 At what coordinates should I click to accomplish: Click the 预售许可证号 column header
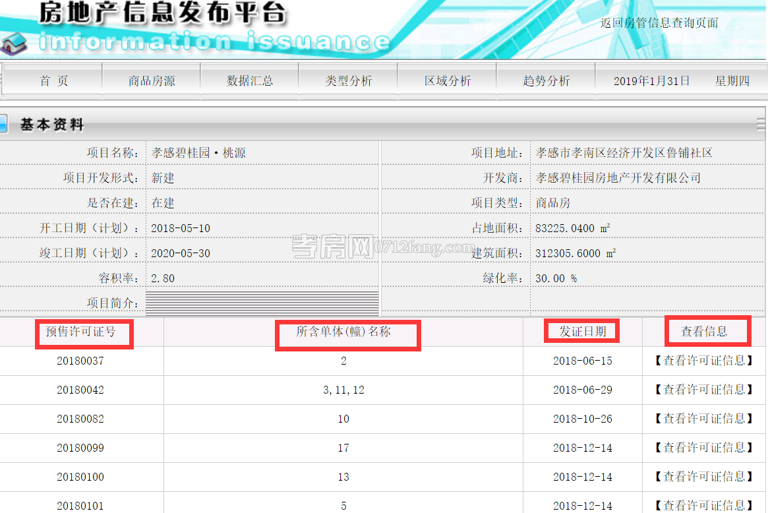pyautogui.click(x=80, y=332)
